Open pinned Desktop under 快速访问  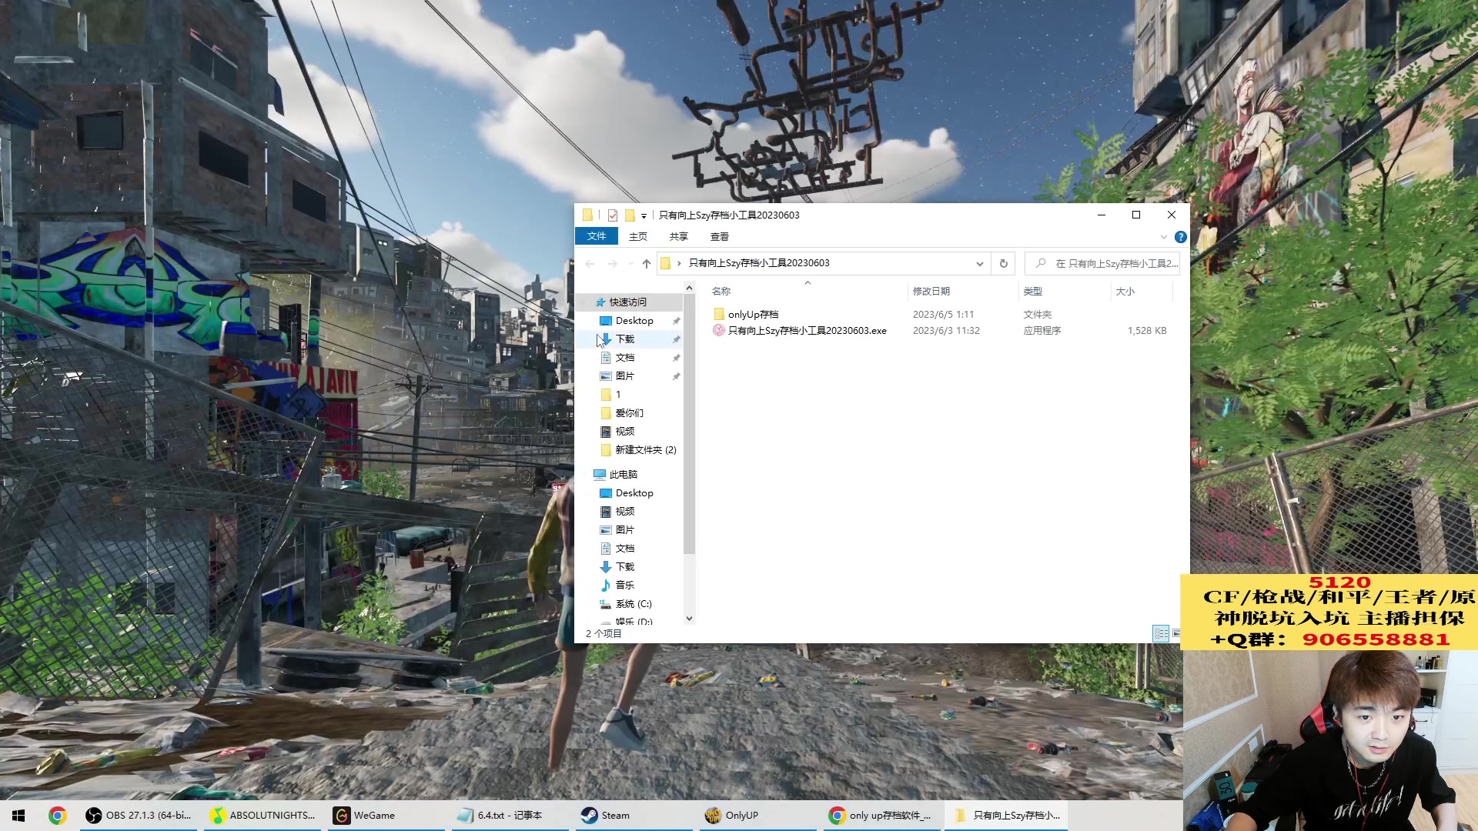click(634, 320)
